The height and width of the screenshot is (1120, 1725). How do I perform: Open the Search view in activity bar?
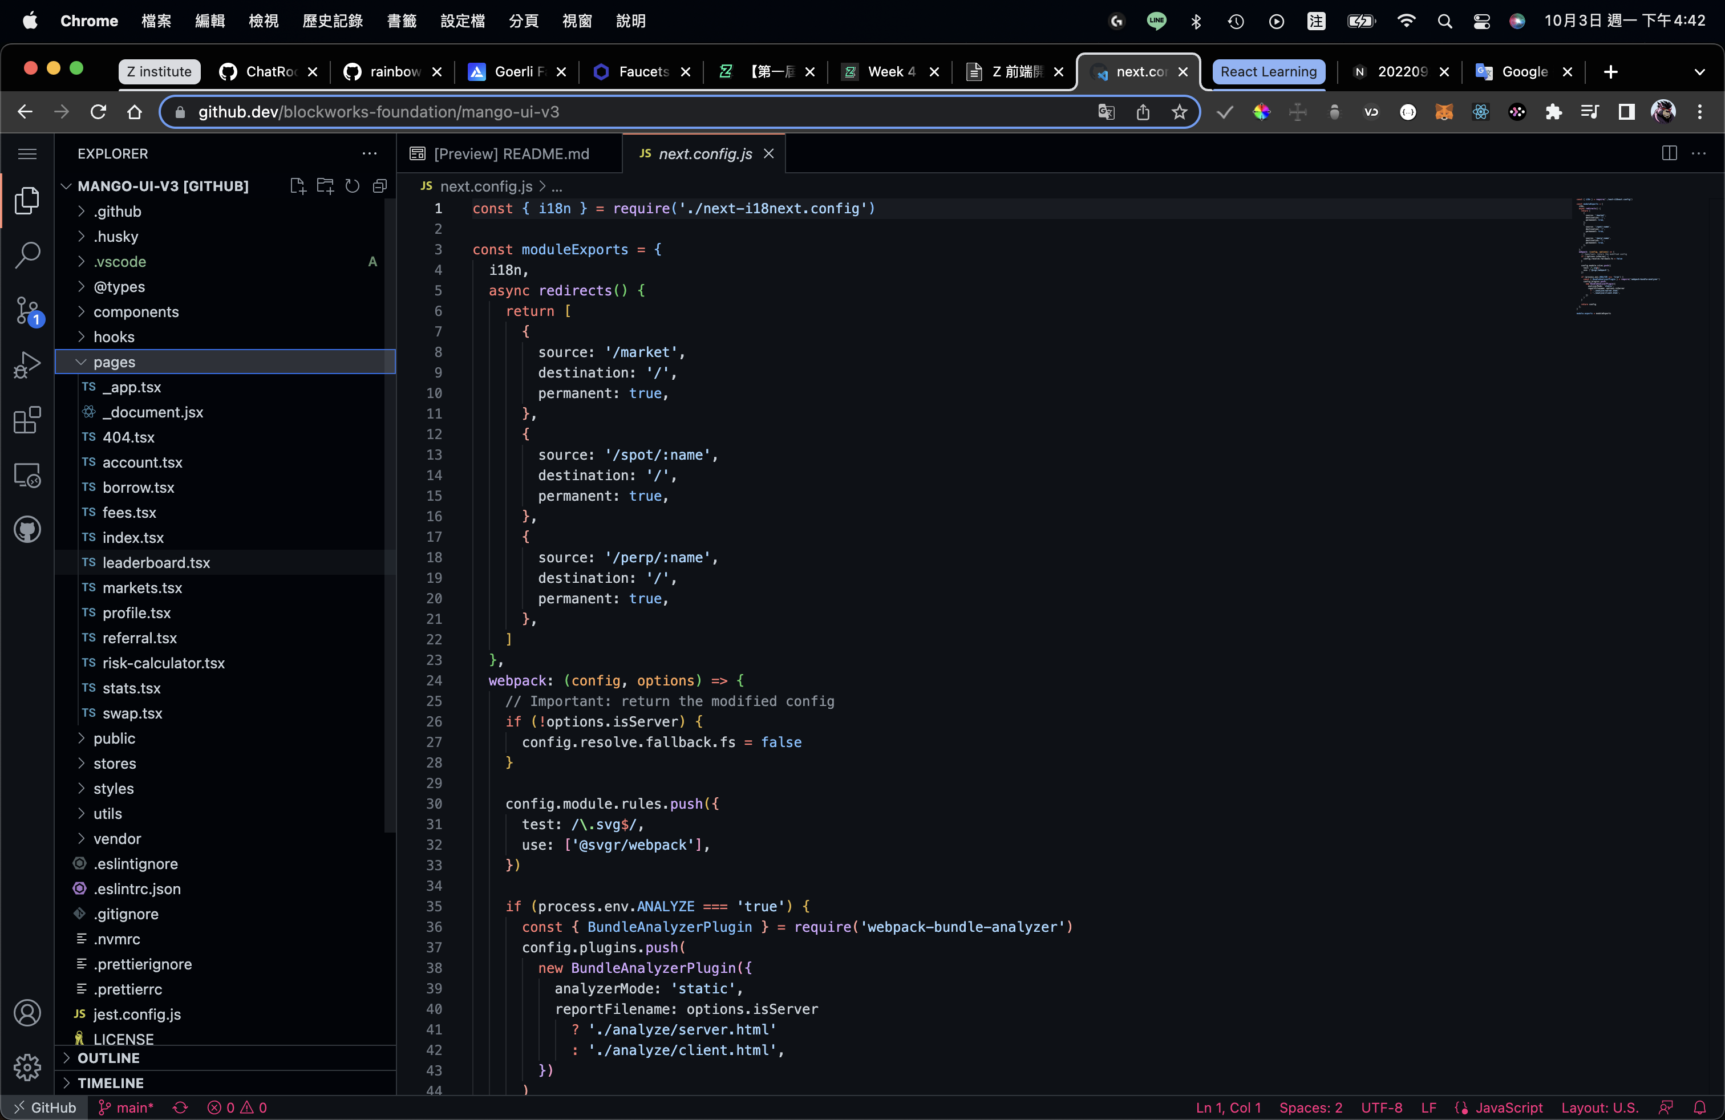(27, 254)
